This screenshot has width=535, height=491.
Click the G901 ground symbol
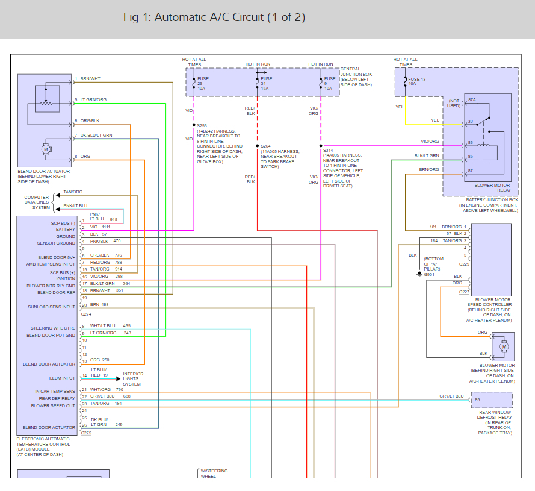click(x=419, y=274)
